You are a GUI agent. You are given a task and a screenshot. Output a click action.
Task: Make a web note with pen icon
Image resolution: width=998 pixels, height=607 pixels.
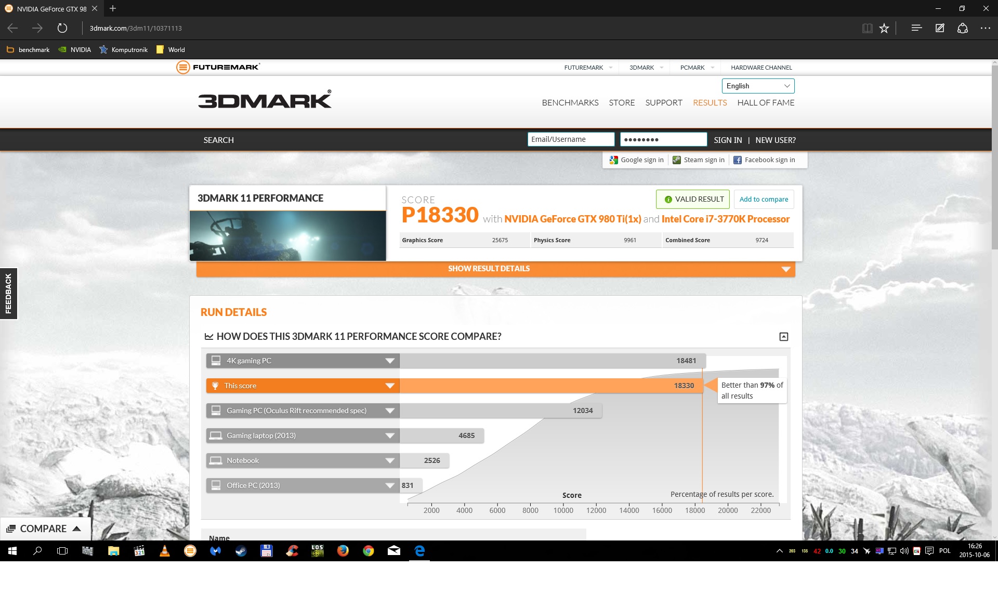940,28
